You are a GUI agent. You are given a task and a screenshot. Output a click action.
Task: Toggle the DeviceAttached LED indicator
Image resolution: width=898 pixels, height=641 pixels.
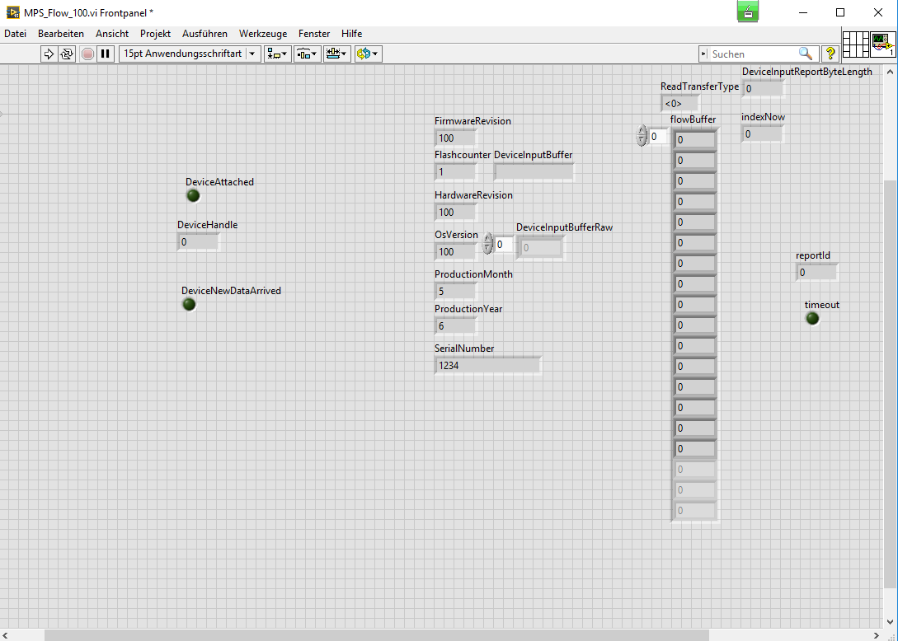193,195
